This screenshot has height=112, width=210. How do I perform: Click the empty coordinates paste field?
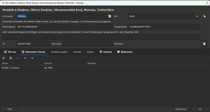pos(101,37)
